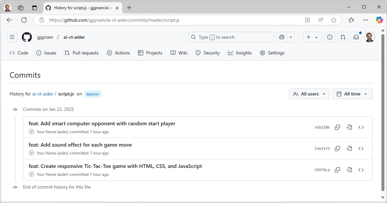View script.js at commit 53e11f3
This screenshot has width=387, height=203.
pos(349,149)
